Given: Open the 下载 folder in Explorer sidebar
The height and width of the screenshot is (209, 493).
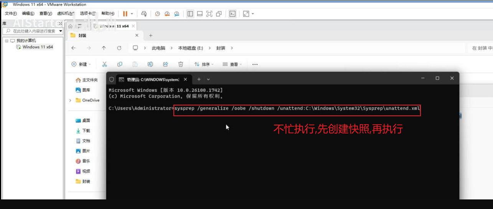Looking at the screenshot, I should point(86,131).
